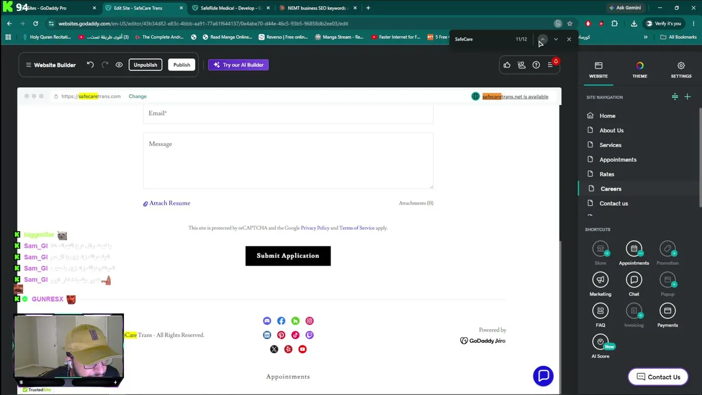Screen dimensions: 702x395
Task: Switch to the Settings panel tab
Action: [x=681, y=70]
